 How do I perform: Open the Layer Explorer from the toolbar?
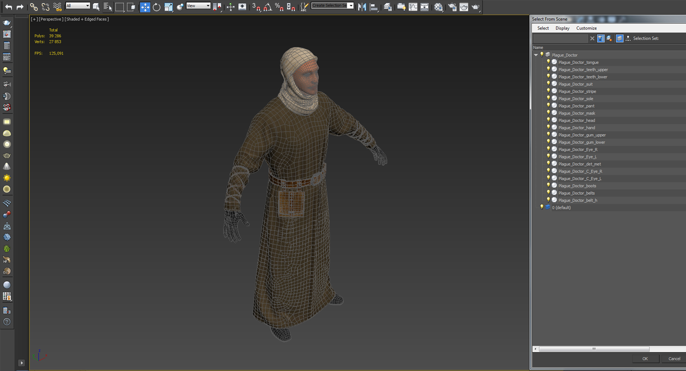pos(388,6)
